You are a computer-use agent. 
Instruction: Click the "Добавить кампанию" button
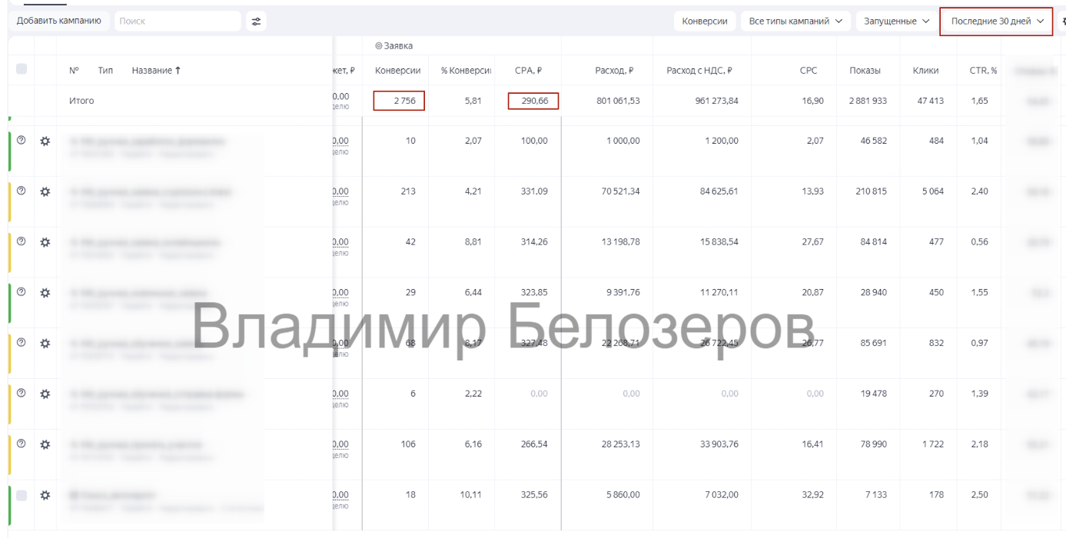(x=59, y=21)
